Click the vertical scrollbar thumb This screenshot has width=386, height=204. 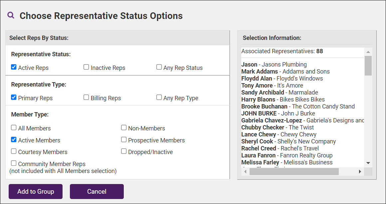click(368, 66)
